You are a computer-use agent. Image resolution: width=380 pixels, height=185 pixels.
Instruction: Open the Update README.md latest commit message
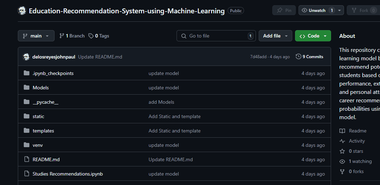click(x=100, y=57)
